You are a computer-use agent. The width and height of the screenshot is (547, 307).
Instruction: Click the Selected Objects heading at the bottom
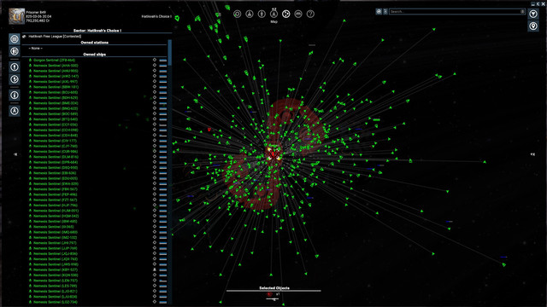[x=274, y=288]
